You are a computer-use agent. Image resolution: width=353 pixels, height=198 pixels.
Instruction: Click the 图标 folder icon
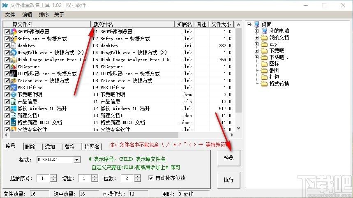point(264,64)
